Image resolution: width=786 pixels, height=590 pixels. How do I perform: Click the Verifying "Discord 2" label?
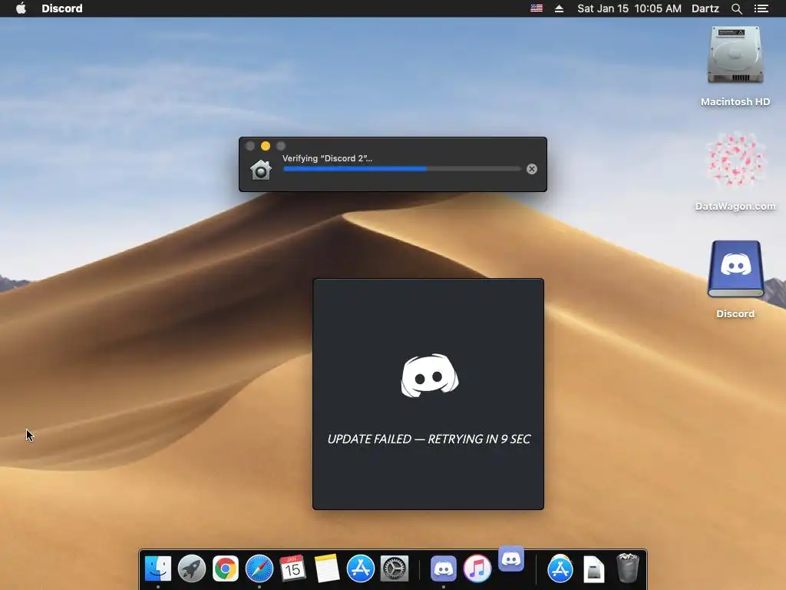click(x=327, y=158)
